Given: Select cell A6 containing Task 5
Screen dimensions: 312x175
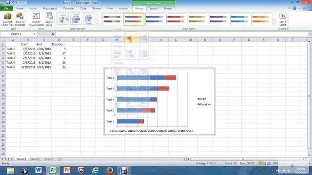Looking at the screenshot, I should (13, 67).
